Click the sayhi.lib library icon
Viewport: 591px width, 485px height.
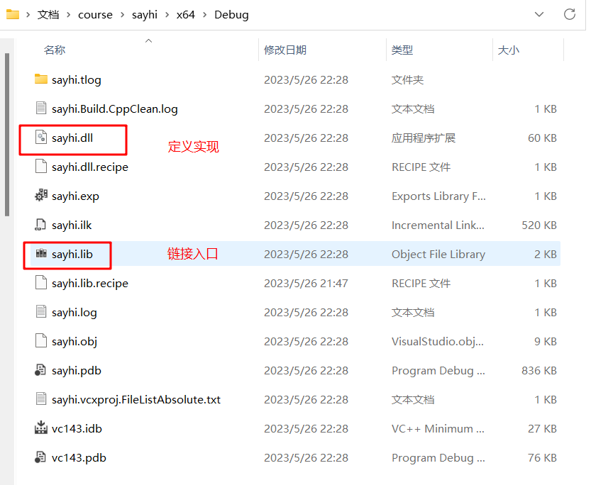pyautogui.click(x=41, y=253)
